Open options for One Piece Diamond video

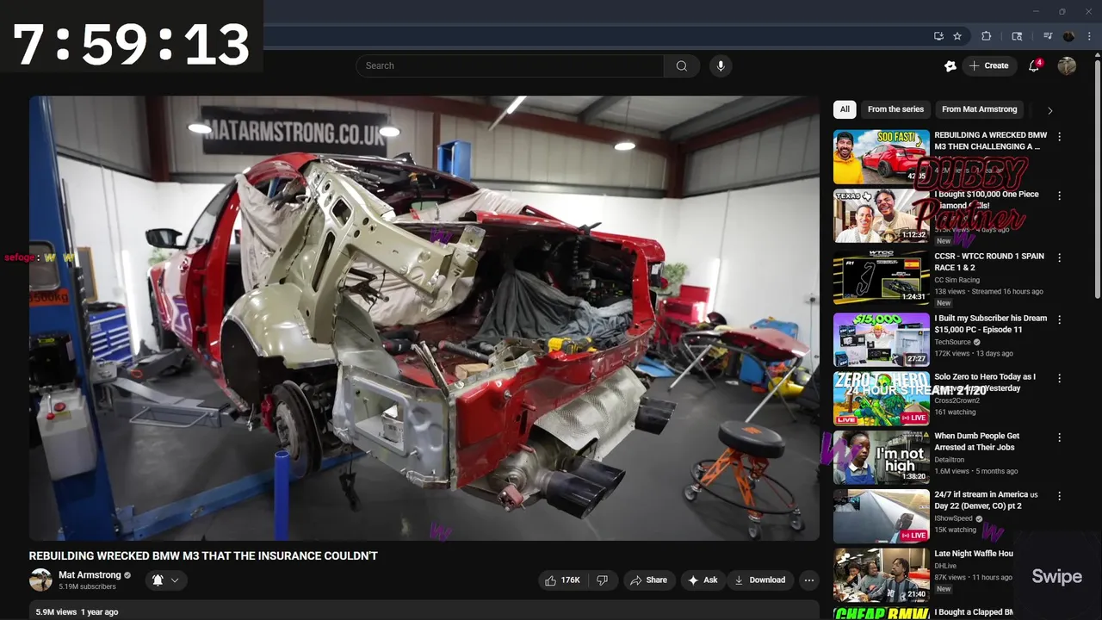point(1059,195)
